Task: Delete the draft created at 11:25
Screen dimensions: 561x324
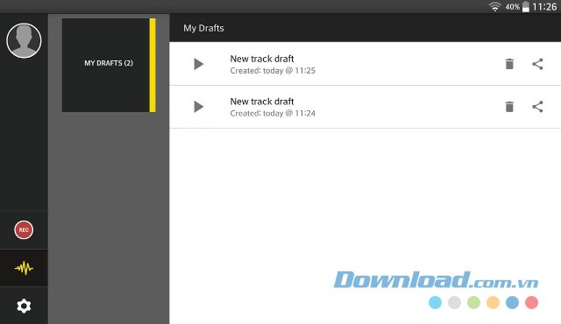Action: coord(509,64)
